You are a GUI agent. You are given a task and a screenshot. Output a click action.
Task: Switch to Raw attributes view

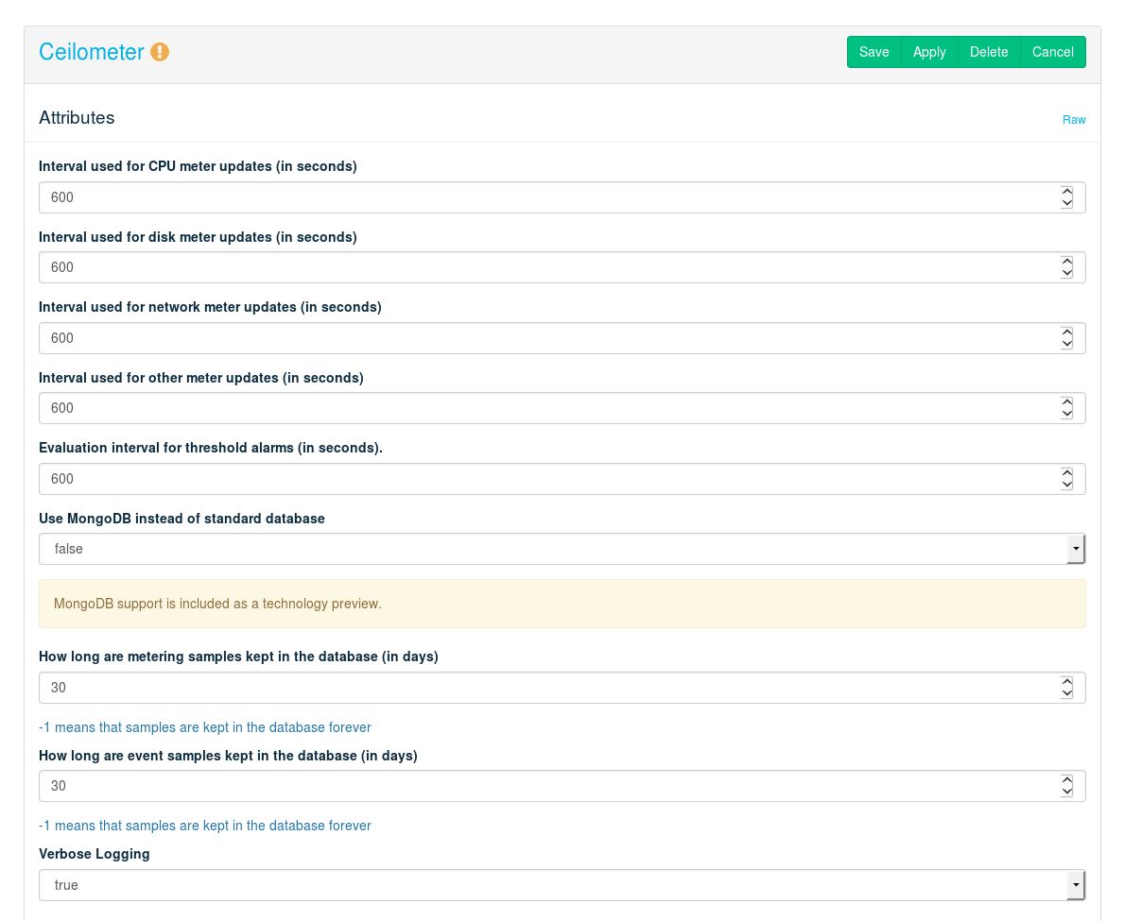(1074, 120)
